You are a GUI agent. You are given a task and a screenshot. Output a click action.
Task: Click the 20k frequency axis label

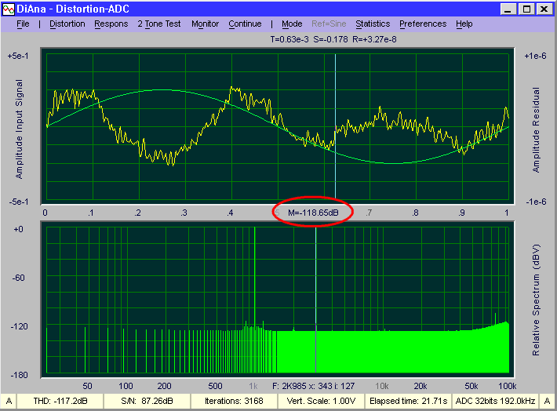tap(420, 386)
